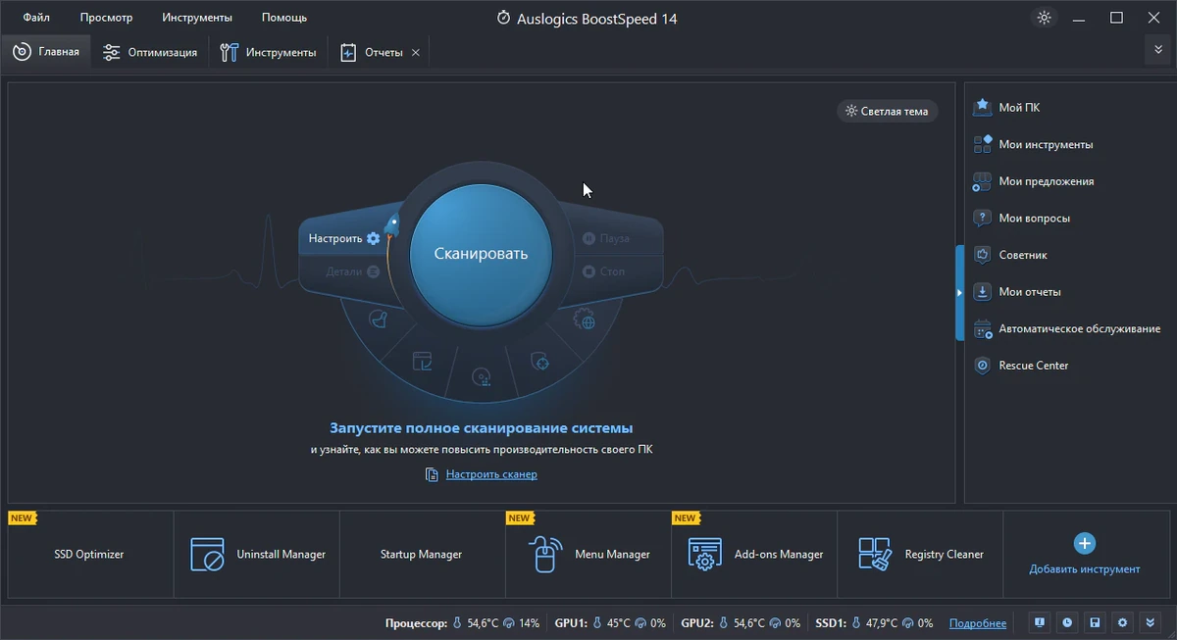The image size is (1177, 640).
Task: Expand the status bar double-chevron arrow
Action: pyautogui.click(x=1151, y=622)
